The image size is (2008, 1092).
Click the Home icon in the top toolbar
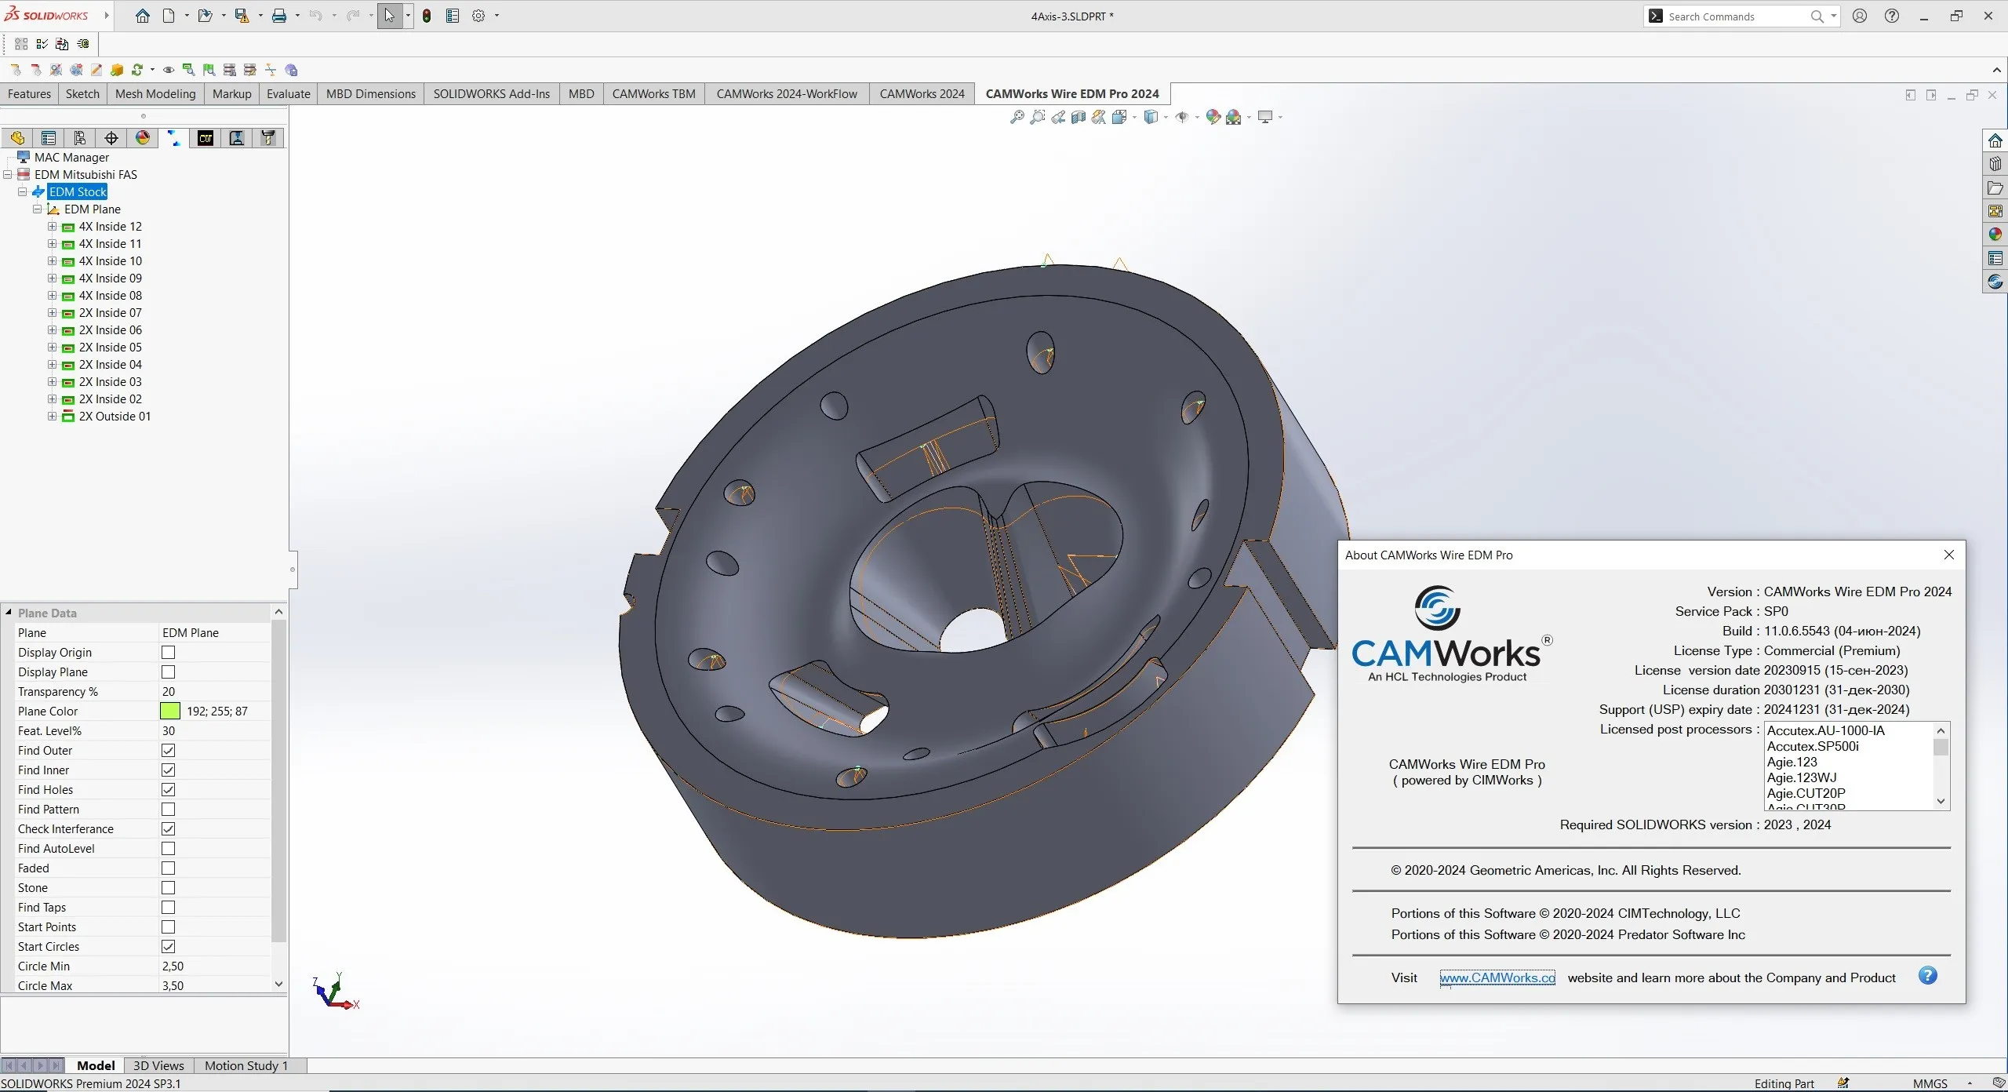[x=142, y=16]
